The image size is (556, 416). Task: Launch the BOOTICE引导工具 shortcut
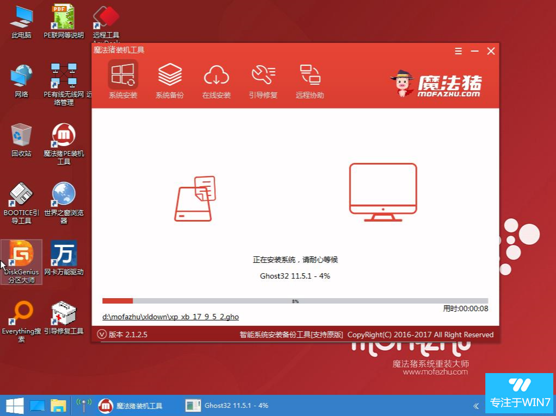(21, 204)
